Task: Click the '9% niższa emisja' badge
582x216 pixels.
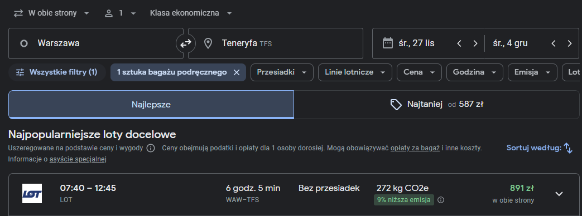Action: pos(403,200)
